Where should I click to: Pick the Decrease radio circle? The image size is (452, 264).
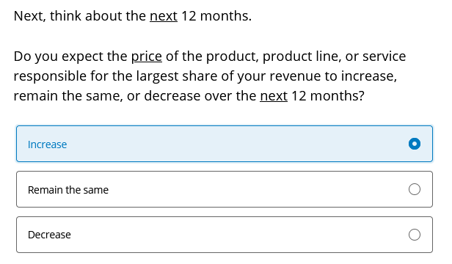[415, 235]
